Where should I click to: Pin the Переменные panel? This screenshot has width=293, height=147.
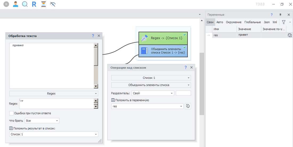280,15
